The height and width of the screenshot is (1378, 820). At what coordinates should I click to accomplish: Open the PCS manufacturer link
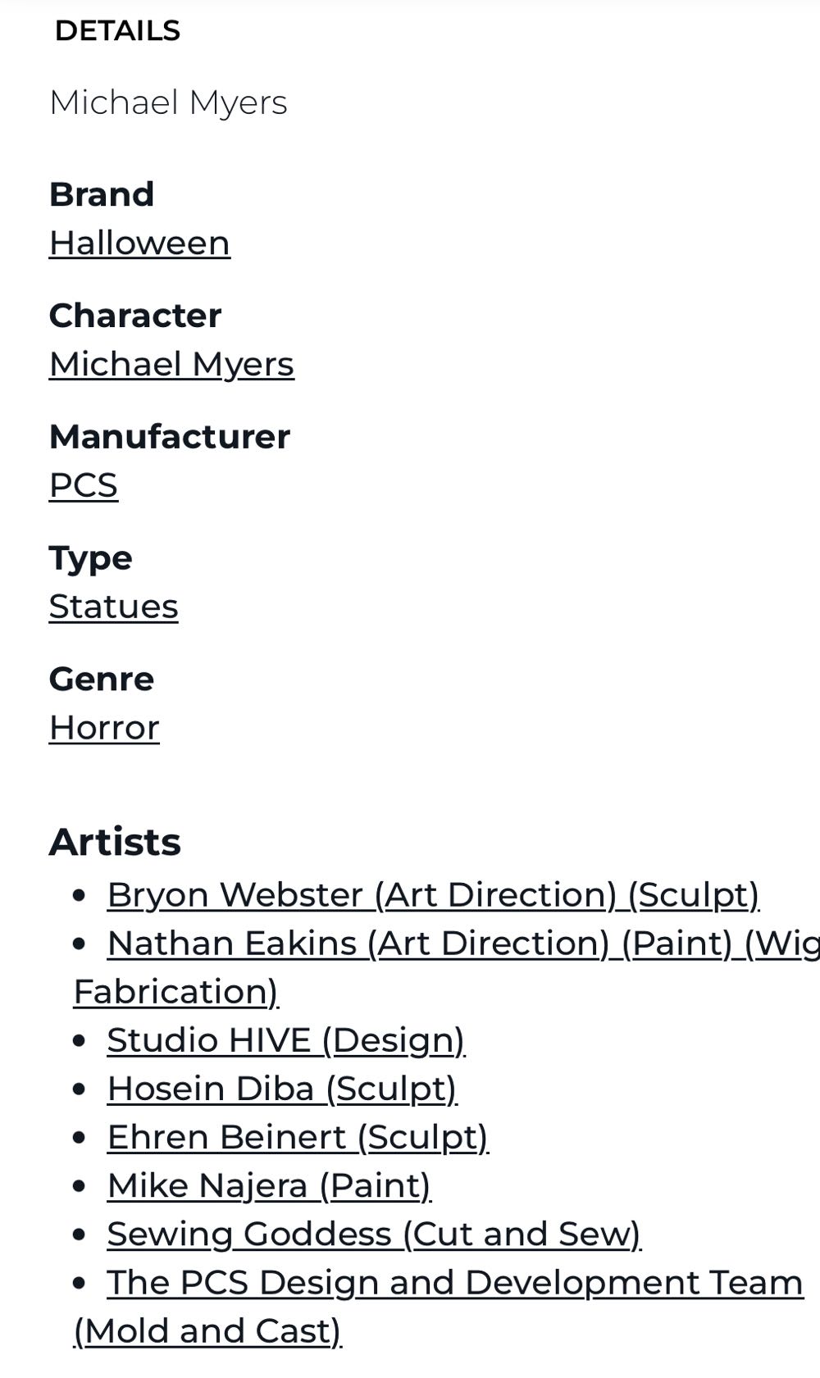84,486
